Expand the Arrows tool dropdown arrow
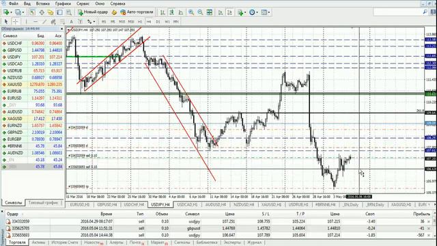Viewport: 437px width, 246px height. coord(94,22)
